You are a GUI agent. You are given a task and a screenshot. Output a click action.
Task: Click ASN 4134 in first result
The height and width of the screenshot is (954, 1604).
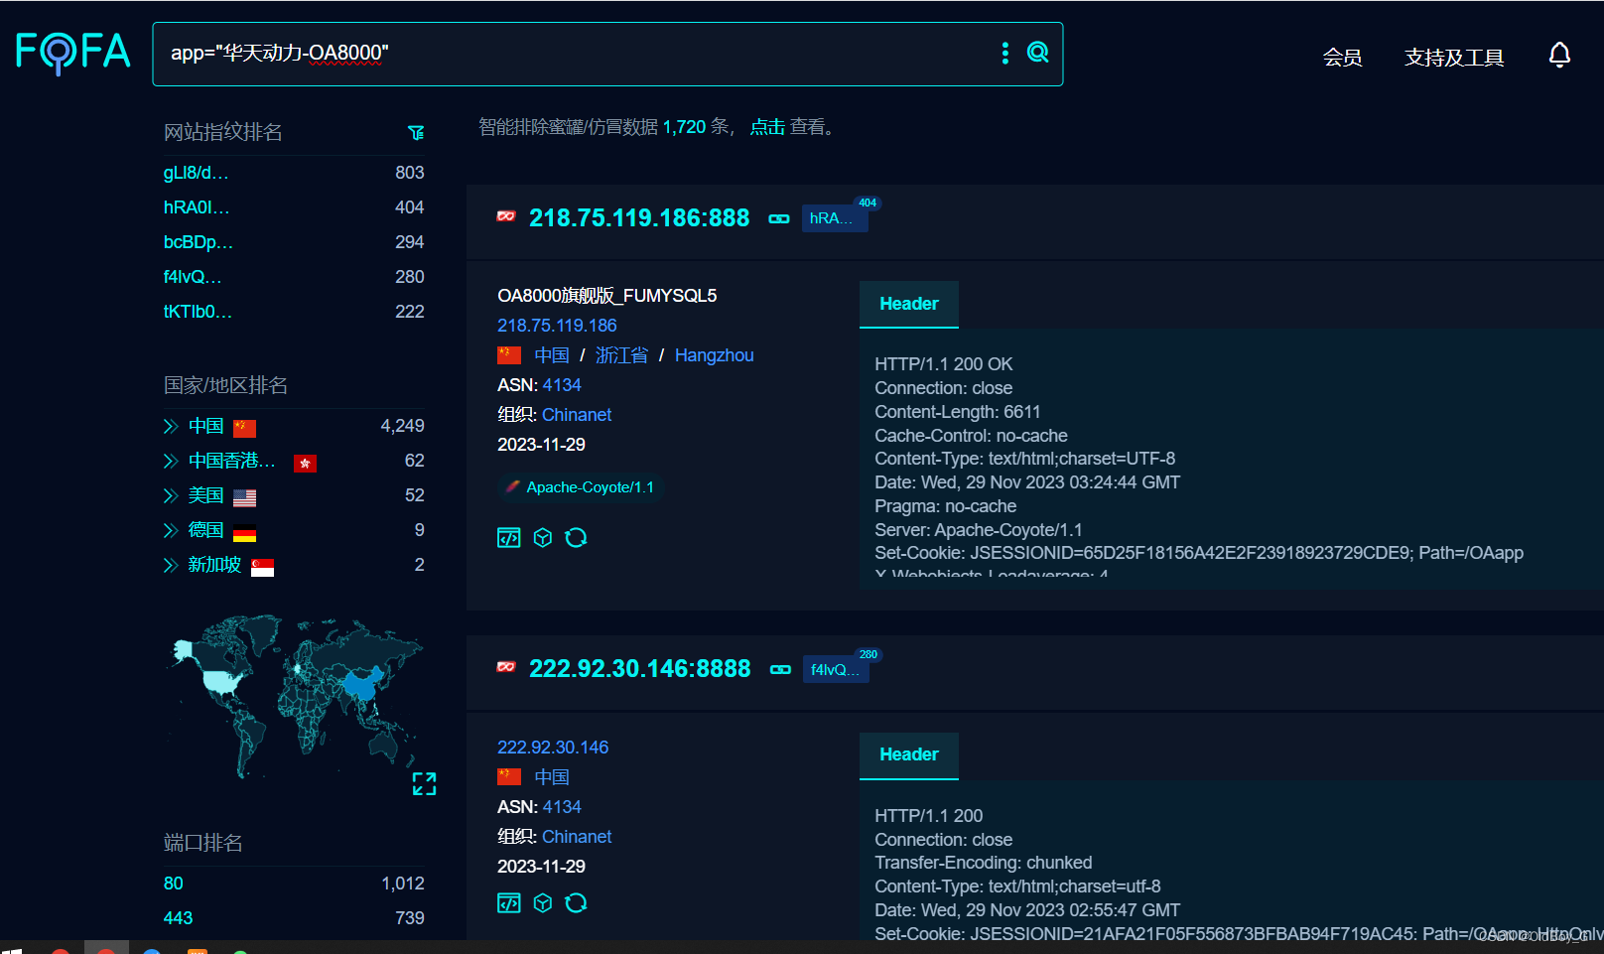(x=562, y=385)
